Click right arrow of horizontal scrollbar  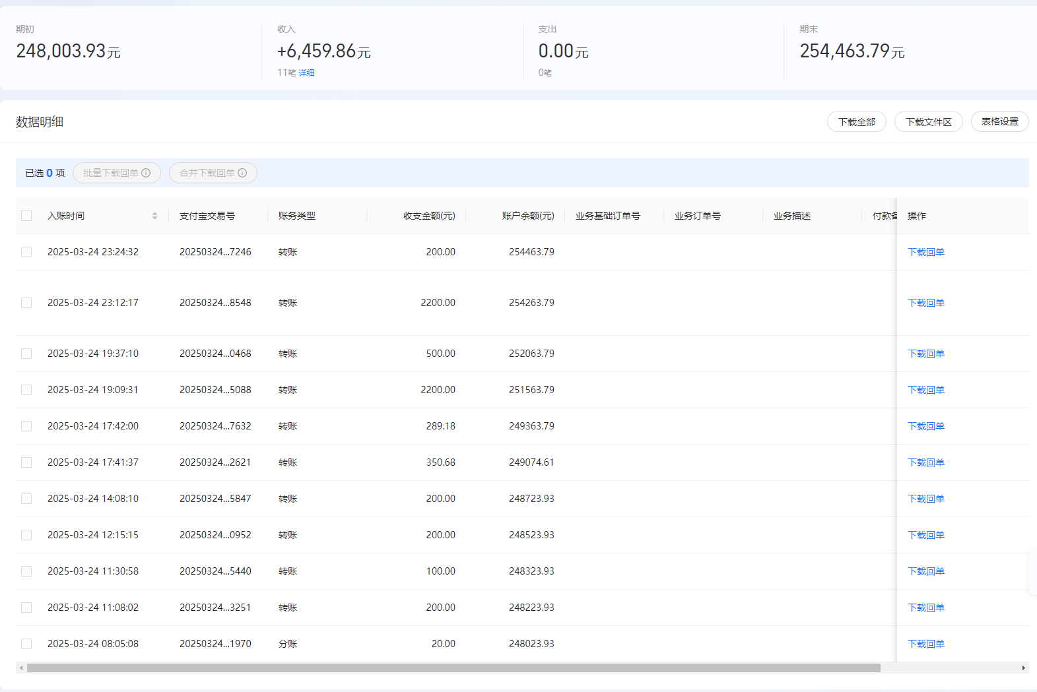[1023, 668]
